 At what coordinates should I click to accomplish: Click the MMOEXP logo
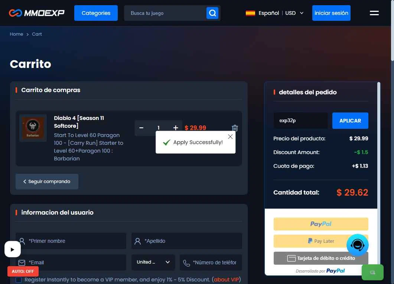[37, 13]
